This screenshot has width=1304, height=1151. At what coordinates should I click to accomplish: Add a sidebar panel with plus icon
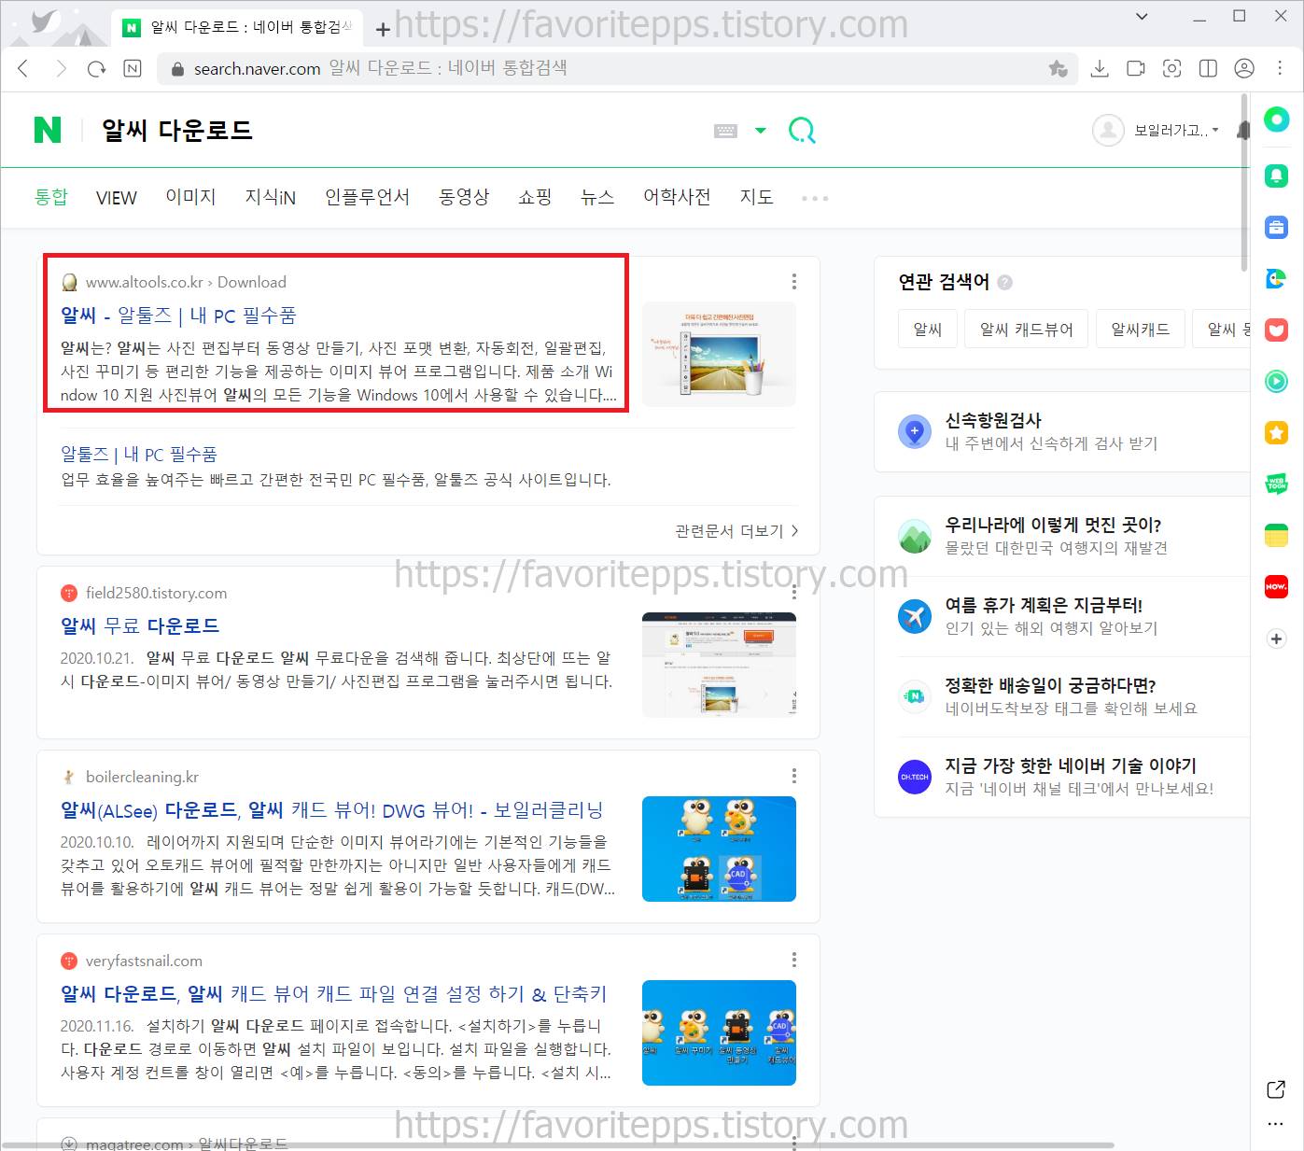coord(1276,639)
